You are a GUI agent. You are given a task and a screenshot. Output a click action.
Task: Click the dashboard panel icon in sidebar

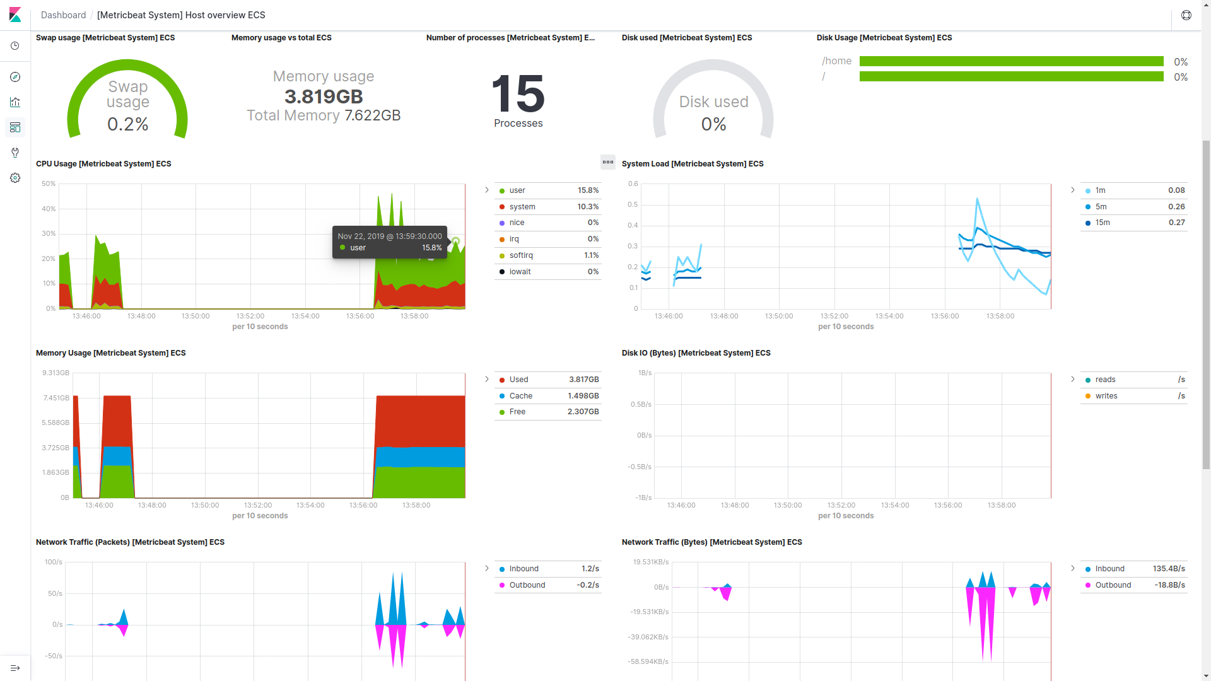pyautogui.click(x=15, y=127)
